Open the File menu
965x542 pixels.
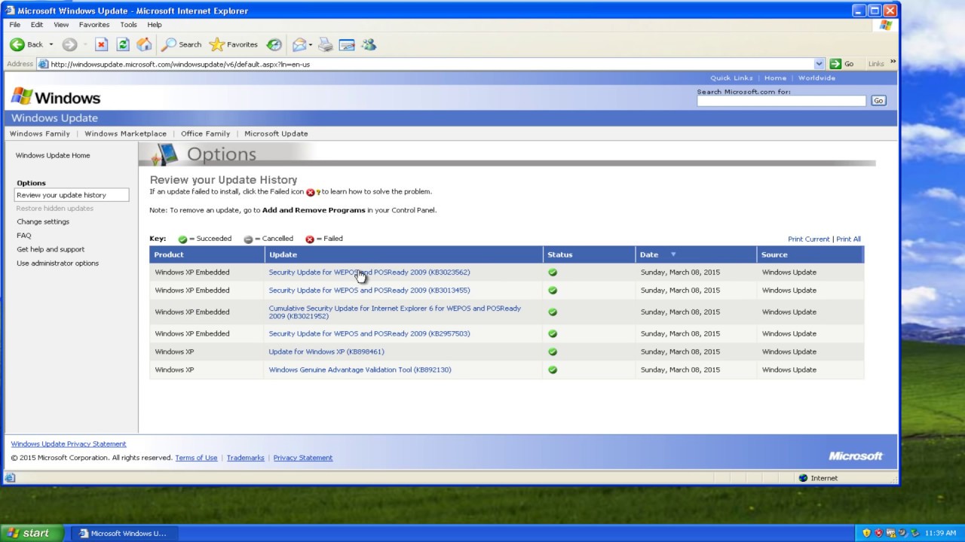click(15, 25)
